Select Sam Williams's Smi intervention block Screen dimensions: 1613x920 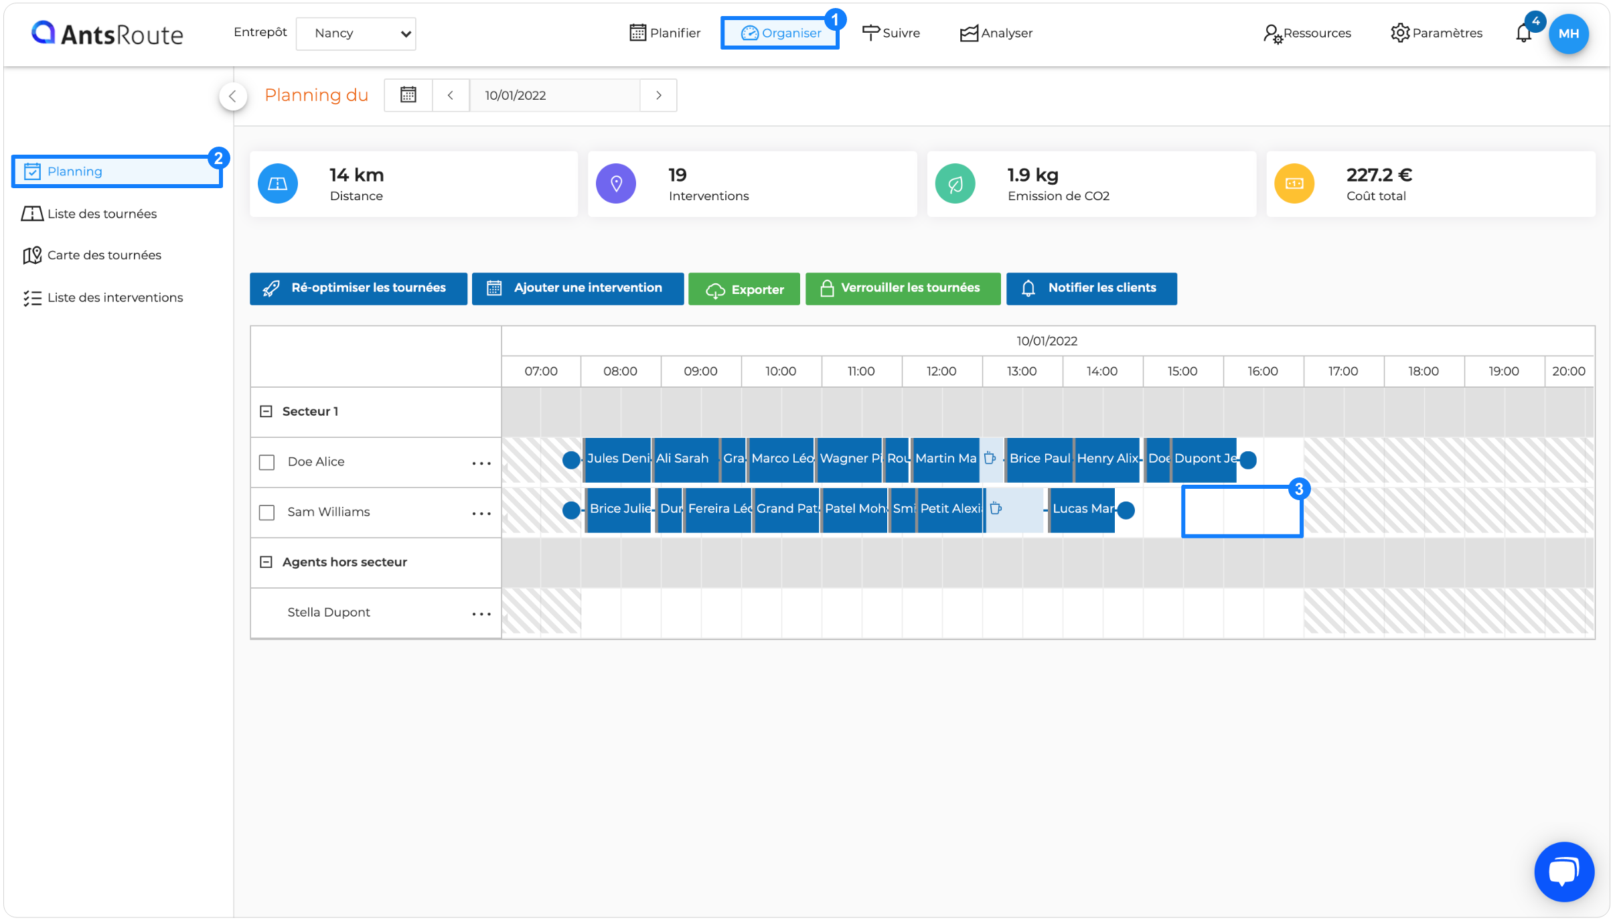[903, 510]
